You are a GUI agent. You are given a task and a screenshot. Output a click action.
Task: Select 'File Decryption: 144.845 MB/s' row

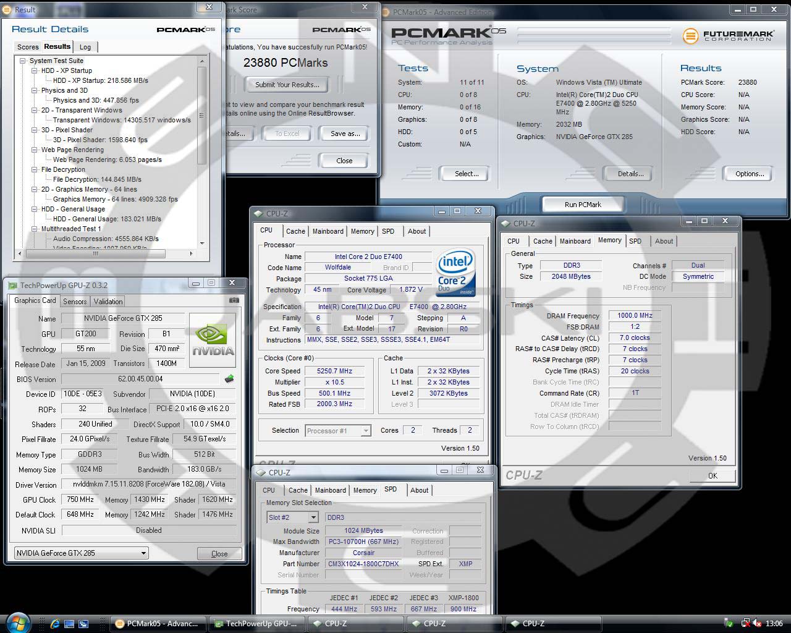97,179
